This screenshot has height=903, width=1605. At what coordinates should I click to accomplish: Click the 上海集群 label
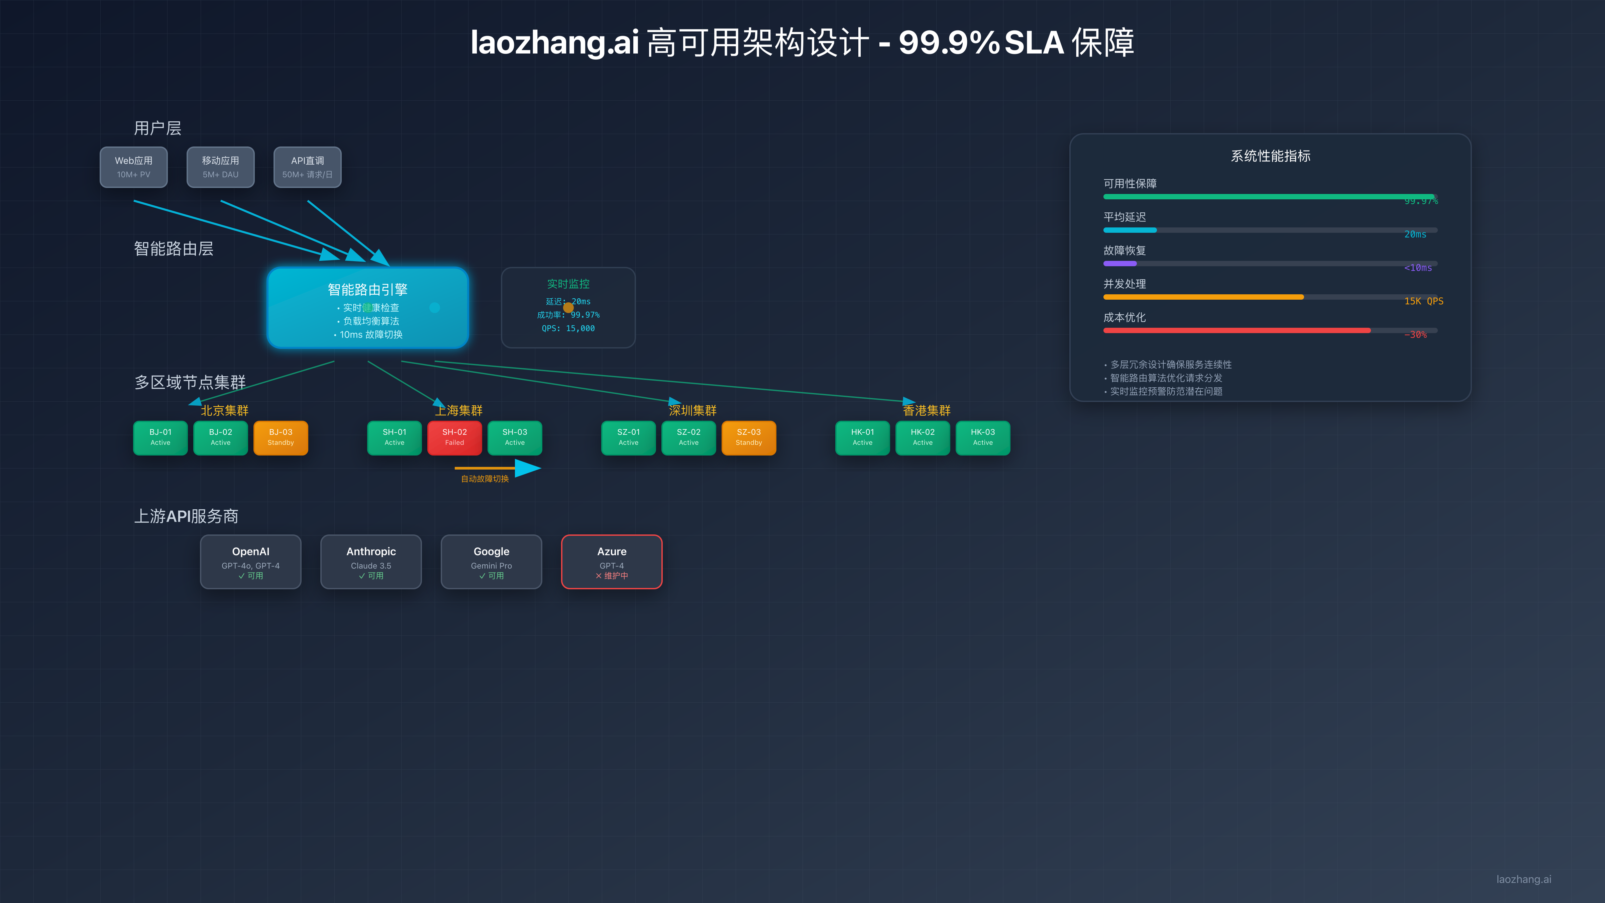[x=458, y=410]
